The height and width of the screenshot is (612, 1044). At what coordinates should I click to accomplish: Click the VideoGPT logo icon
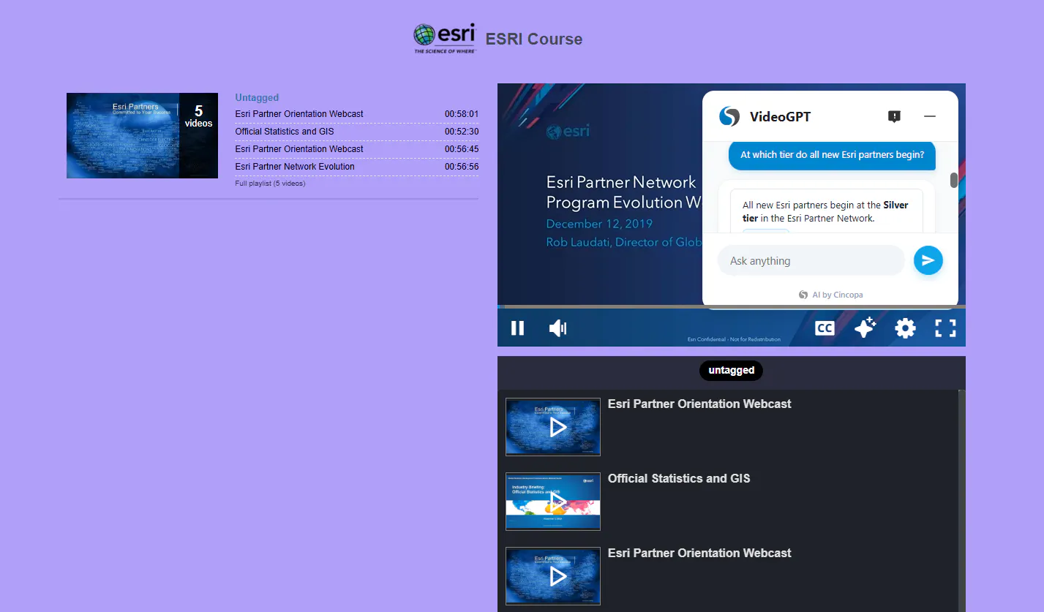click(x=729, y=116)
